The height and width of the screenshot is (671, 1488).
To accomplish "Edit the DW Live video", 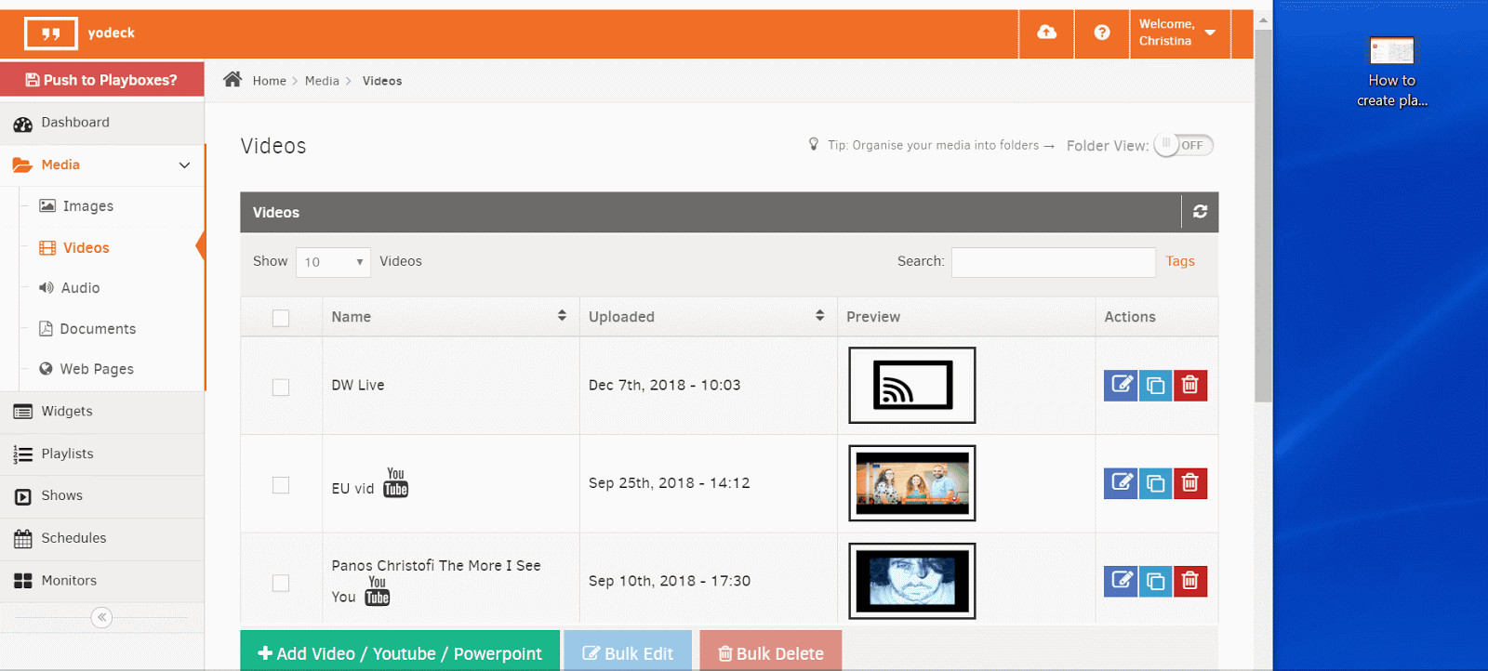I will [1121, 385].
